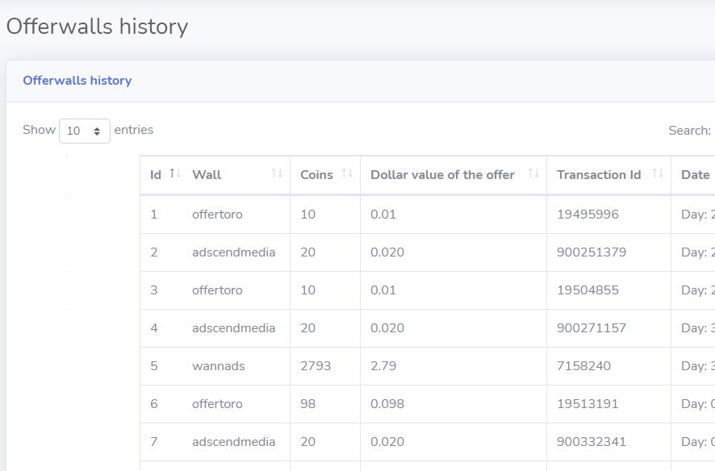Click transaction id 19495996
Viewport: 715px width, 471px height.
(x=587, y=215)
